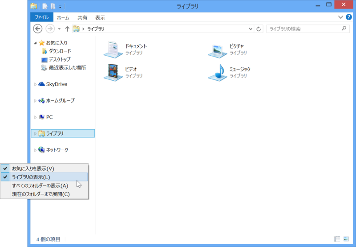Image resolution: width=356 pixels, height=247 pixels.
Task: Click the ホームグループ icon
Action: [41, 100]
